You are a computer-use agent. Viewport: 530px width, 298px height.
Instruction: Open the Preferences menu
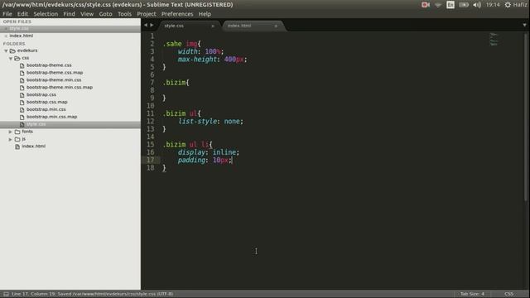(177, 14)
